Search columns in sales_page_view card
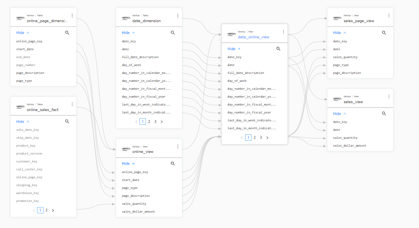419x228 pixels. click(384, 32)
